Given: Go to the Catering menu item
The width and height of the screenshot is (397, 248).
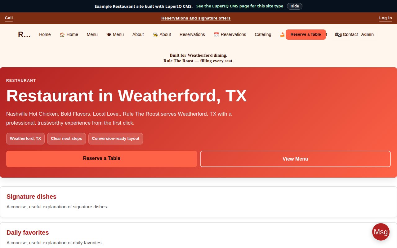Looking at the screenshot, I should (x=263, y=34).
